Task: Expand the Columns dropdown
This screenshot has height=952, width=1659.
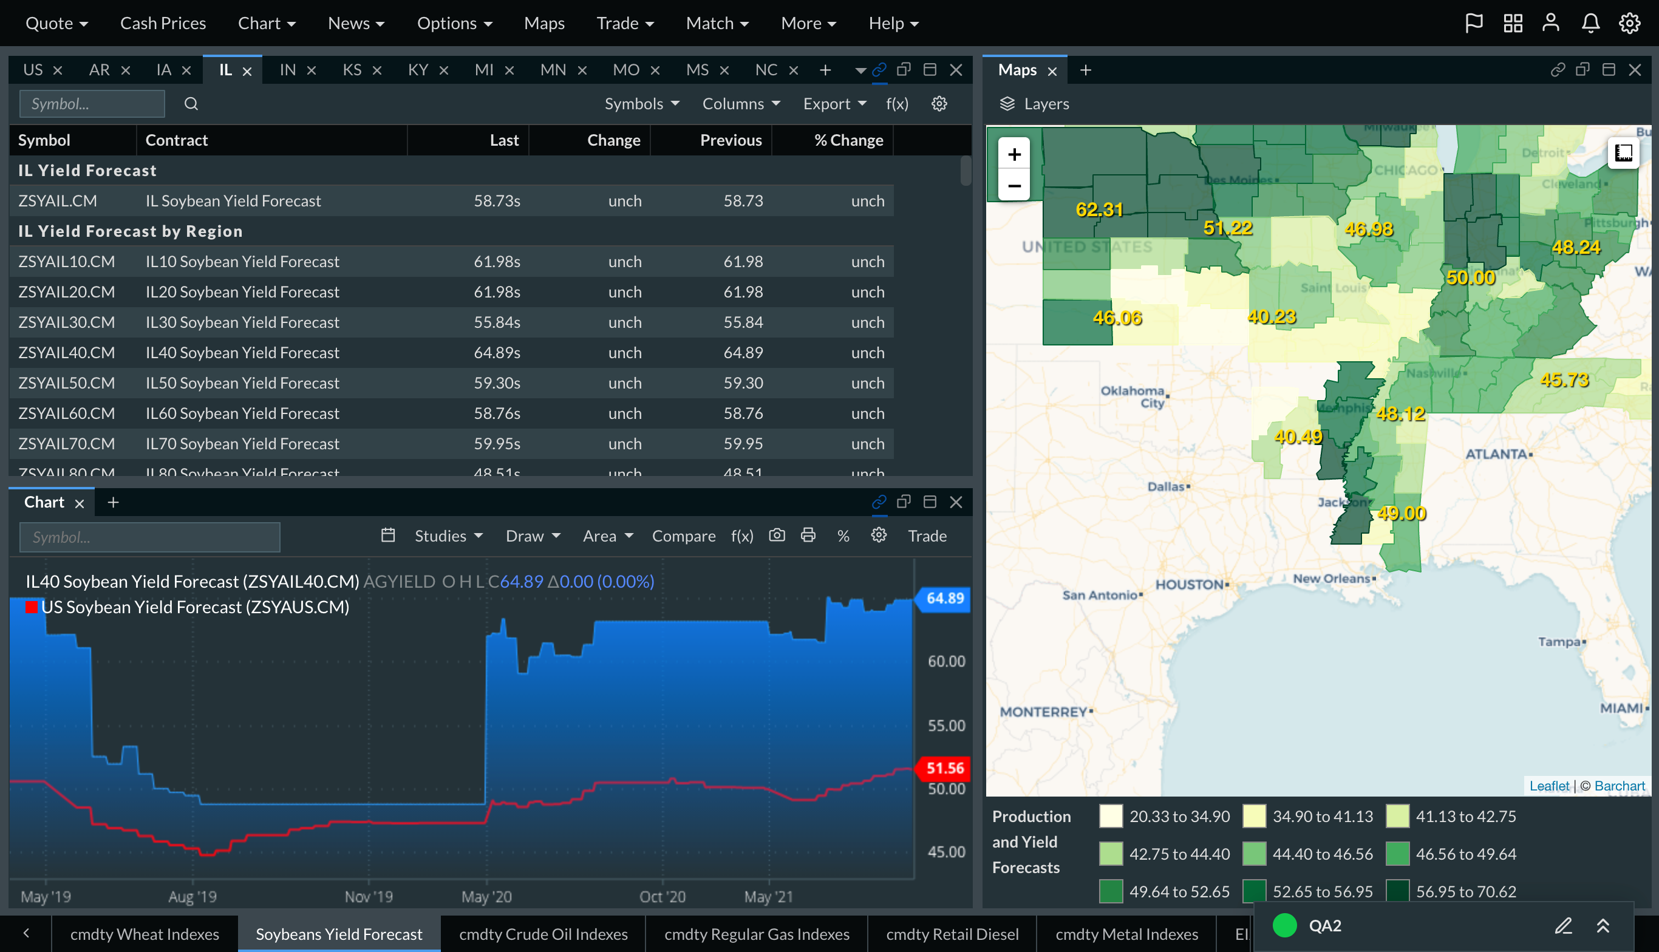Action: click(740, 103)
